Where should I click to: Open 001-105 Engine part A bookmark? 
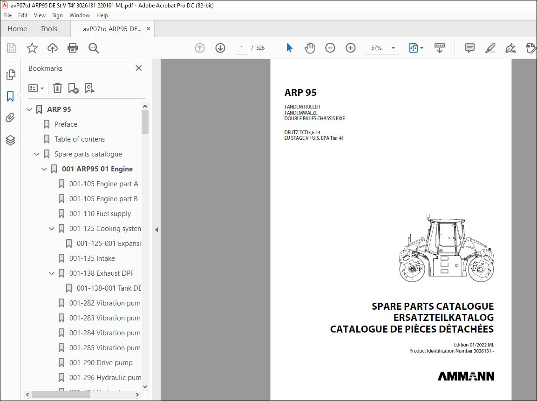[x=104, y=184]
